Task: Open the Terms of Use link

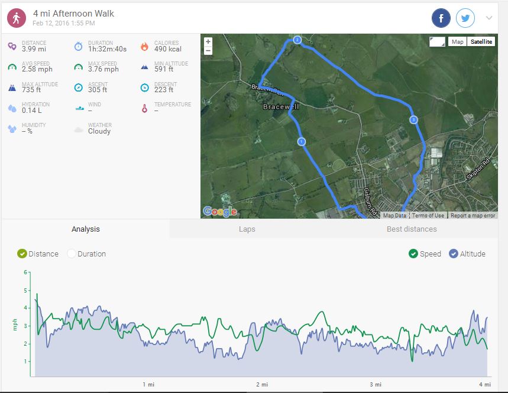Action: (428, 216)
